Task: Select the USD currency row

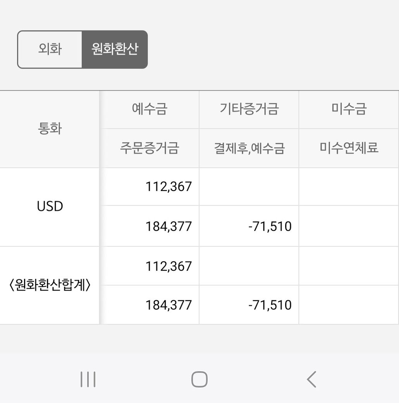Action: tap(50, 207)
